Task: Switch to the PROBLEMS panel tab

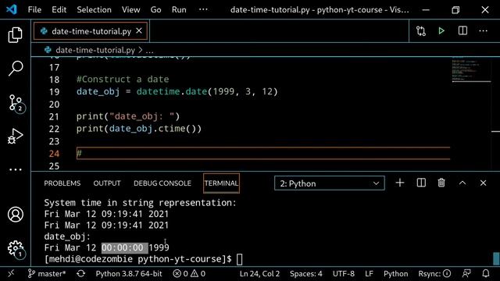Action: click(x=62, y=183)
